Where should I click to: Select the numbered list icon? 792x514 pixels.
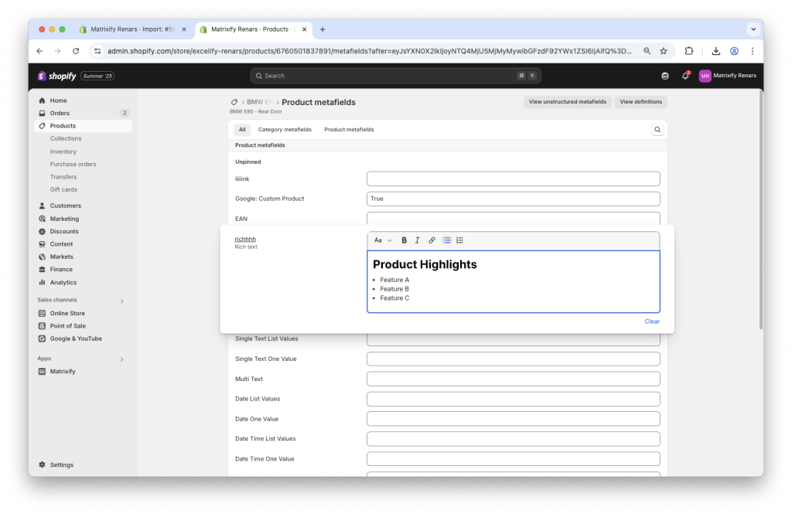pyautogui.click(x=460, y=240)
